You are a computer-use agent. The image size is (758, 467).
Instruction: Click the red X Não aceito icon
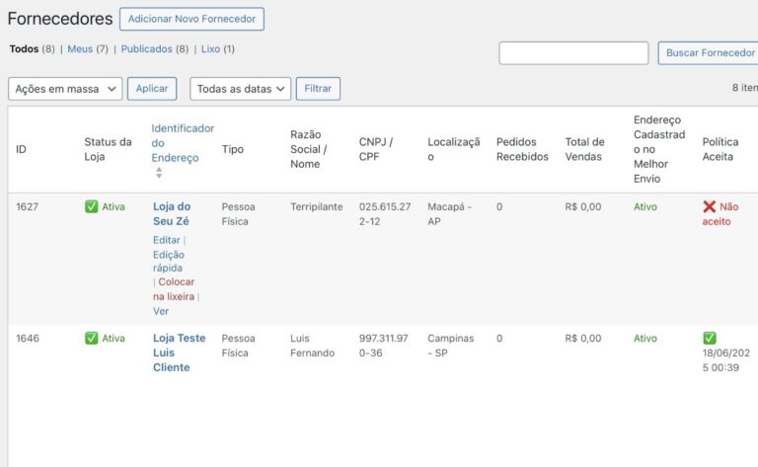pos(709,207)
